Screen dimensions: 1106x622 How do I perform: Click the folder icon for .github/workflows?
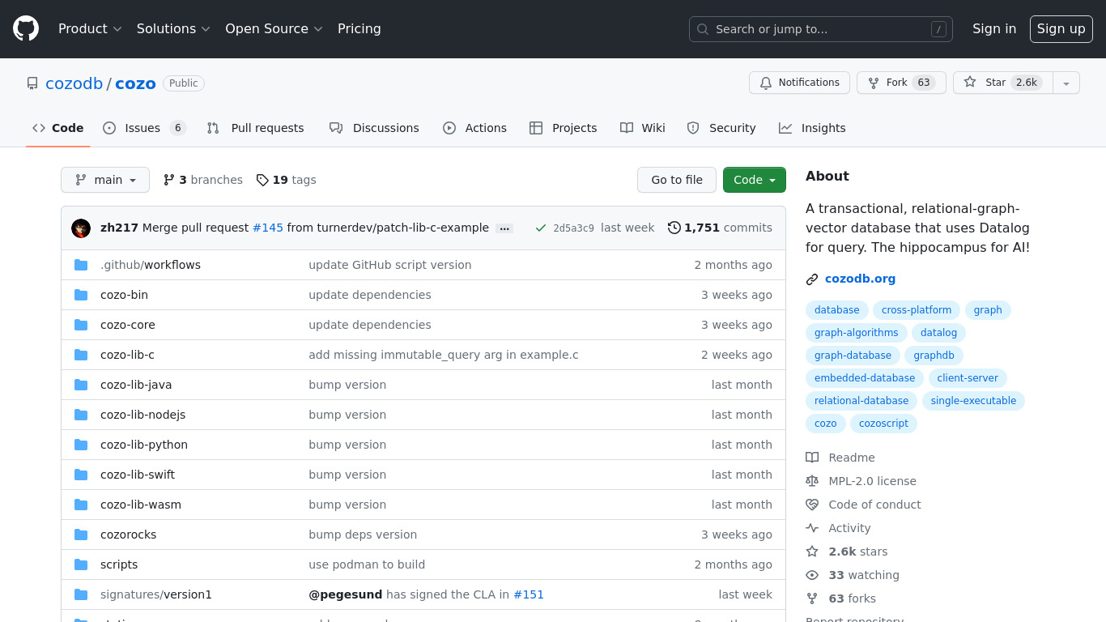[x=81, y=265]
